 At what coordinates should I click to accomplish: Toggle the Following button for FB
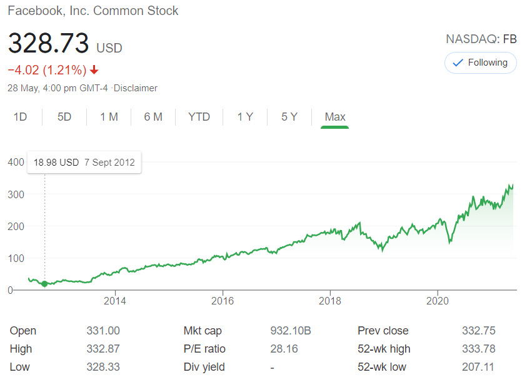[x=480, y=63]
